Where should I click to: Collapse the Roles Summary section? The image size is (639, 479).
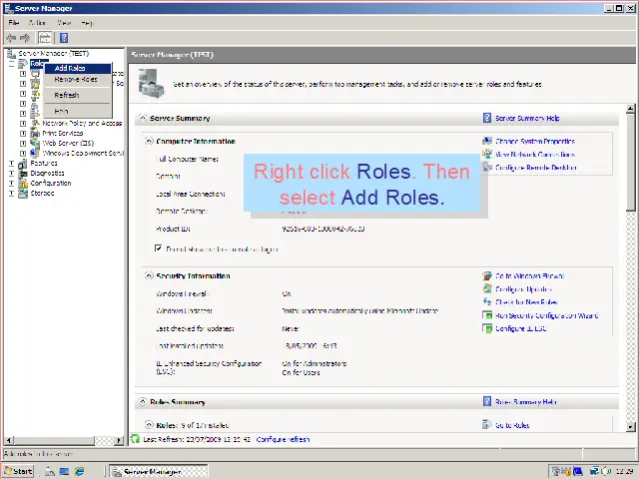point(142,402)
